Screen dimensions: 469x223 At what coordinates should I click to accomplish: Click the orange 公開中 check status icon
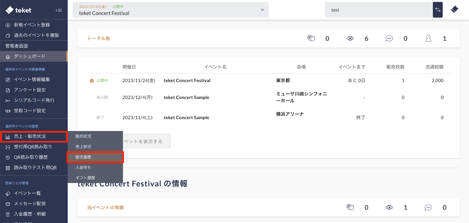(92, 81)
